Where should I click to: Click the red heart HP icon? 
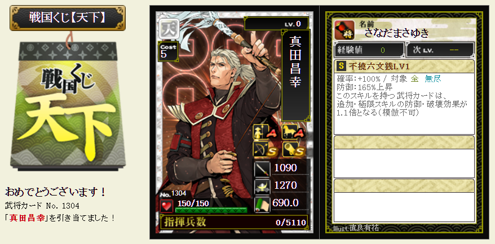[x=166, y=206]
